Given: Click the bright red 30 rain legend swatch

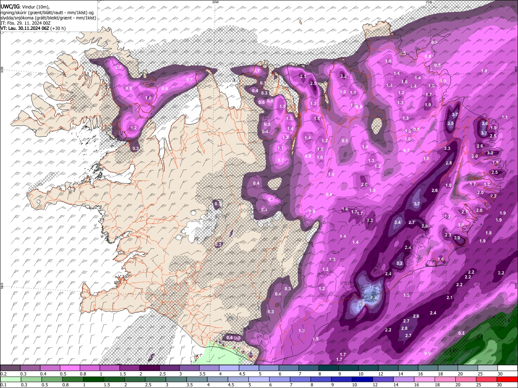Looking at the screenshot, I should pyautogui.click(x=507, y=379).
